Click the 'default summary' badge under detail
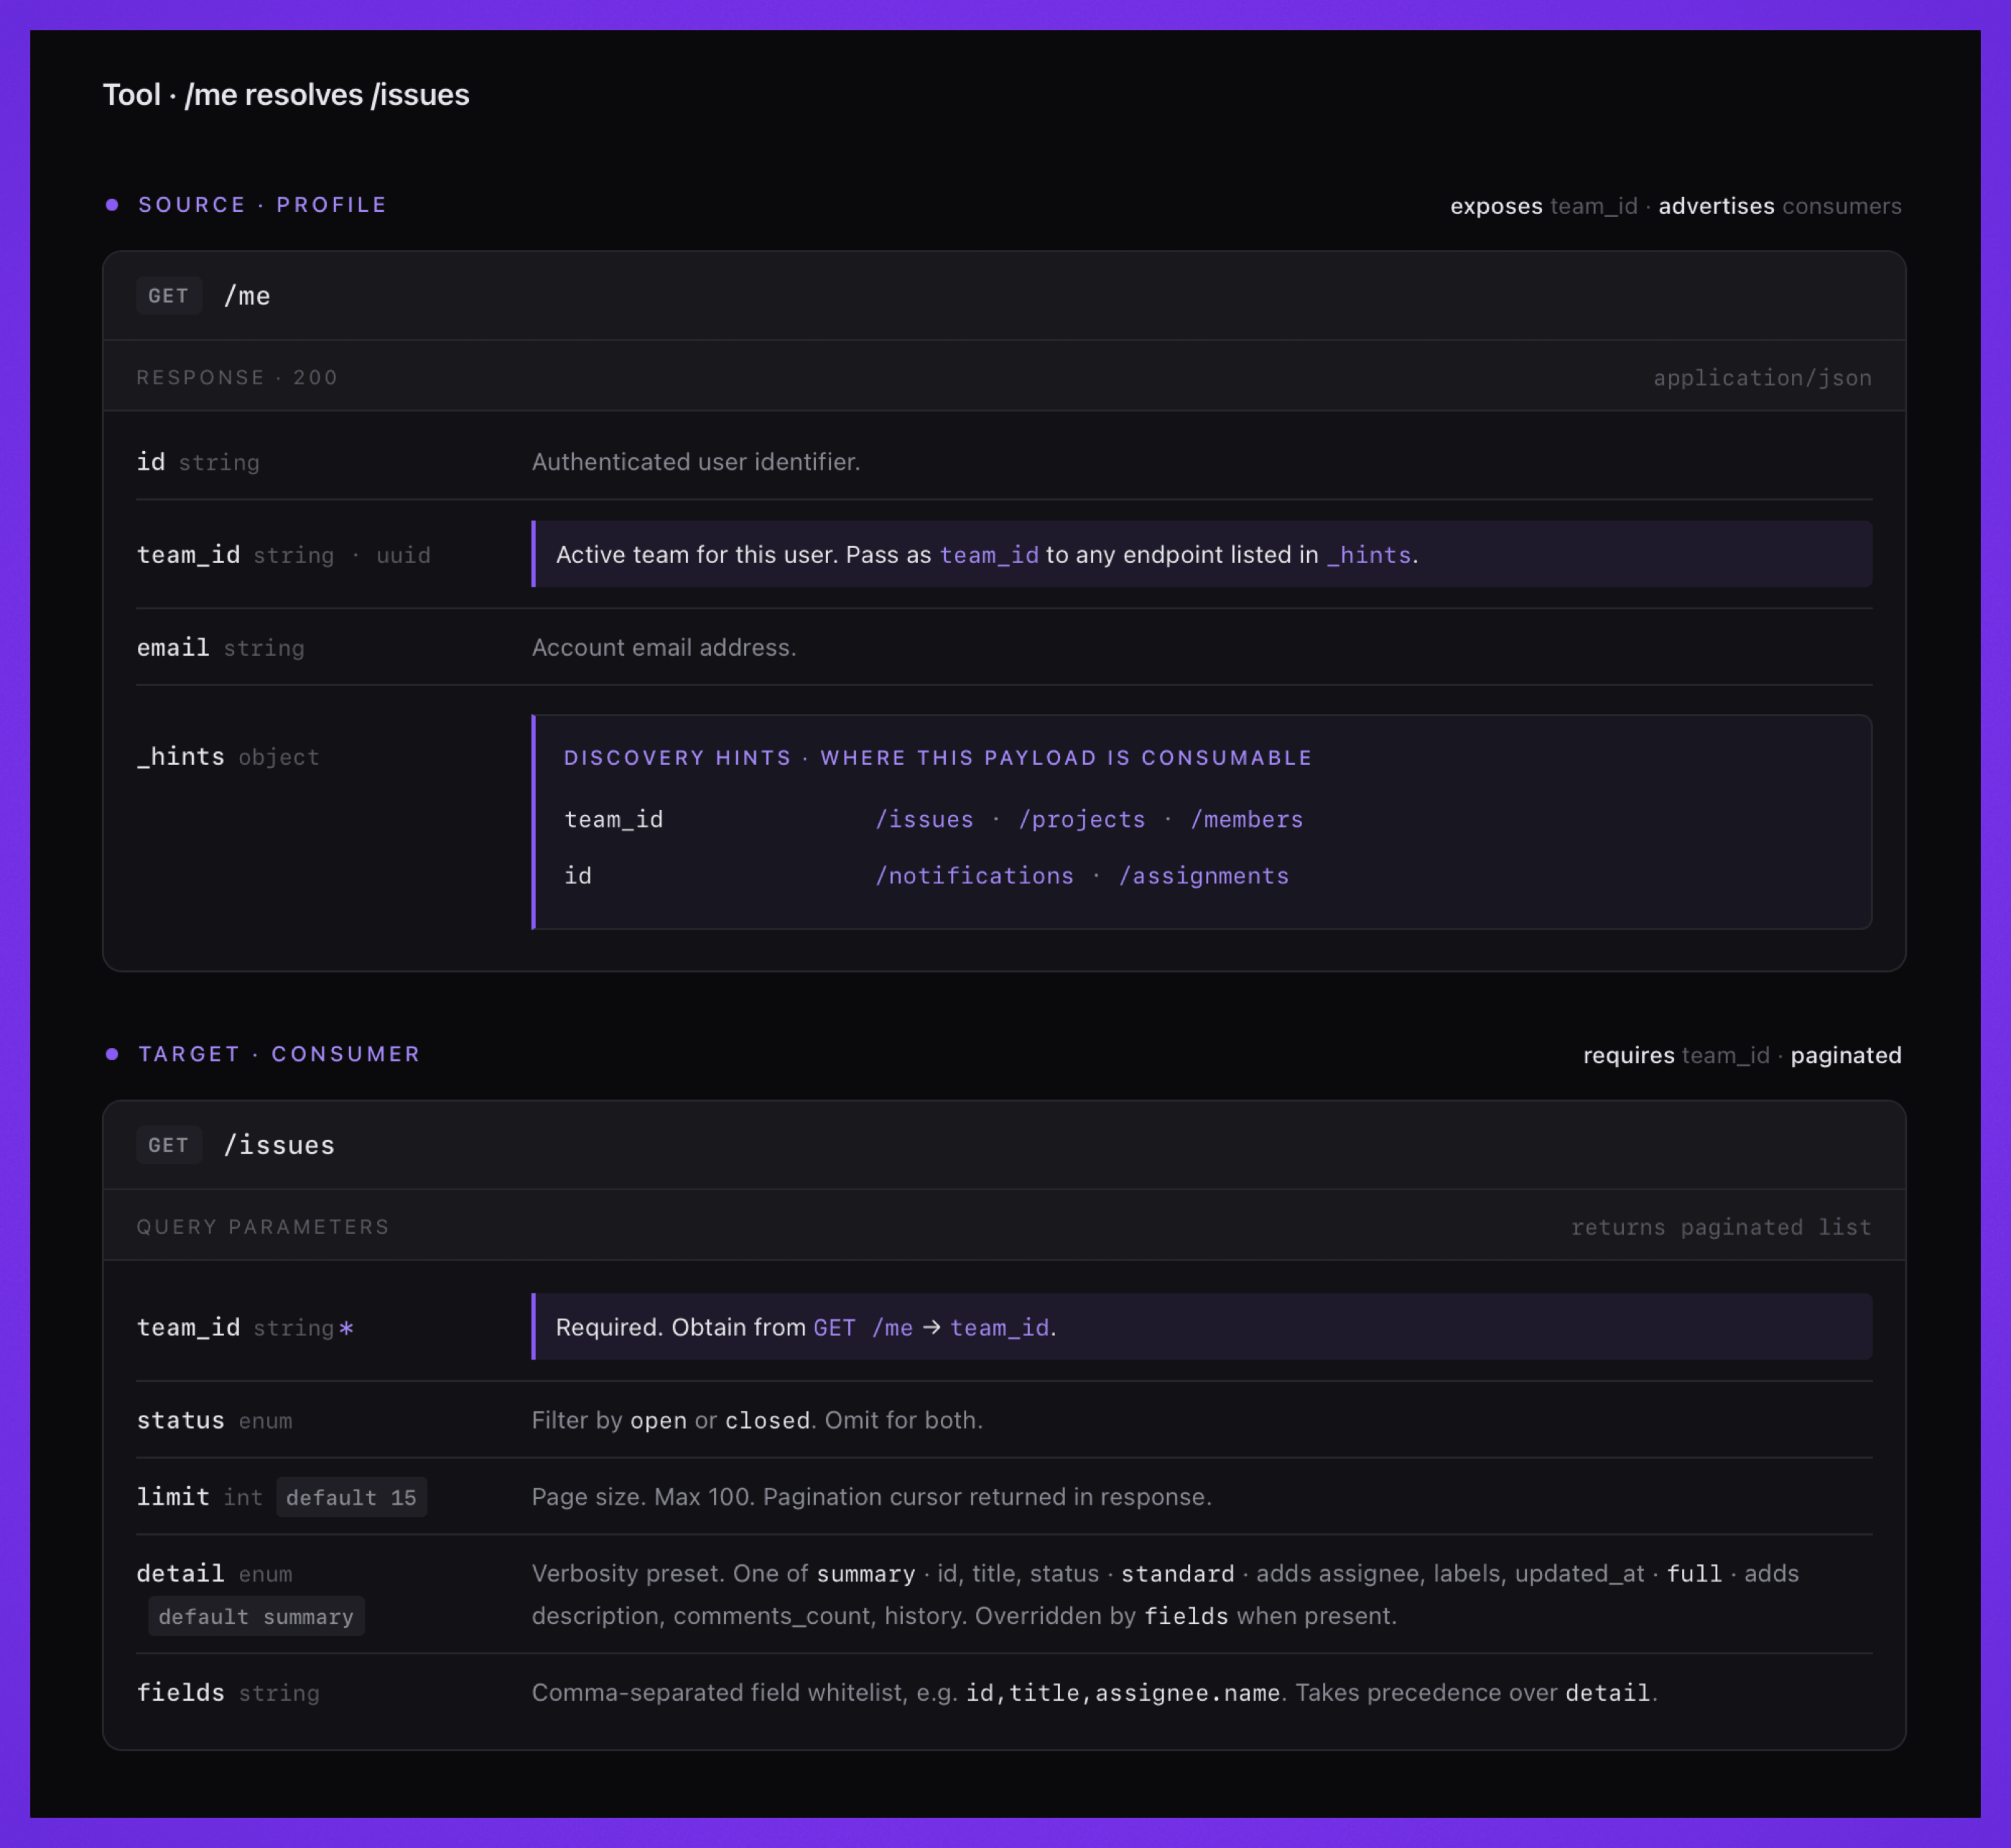 click(256, 1616)
